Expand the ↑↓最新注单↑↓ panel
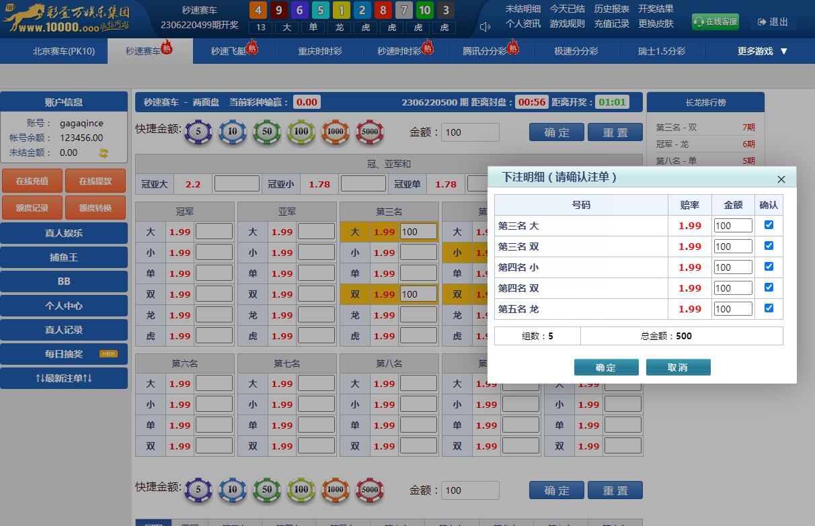The image size is (815, 526). (x=64, y=378)
